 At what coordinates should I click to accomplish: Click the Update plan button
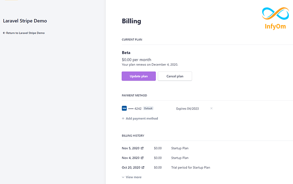coord(139,76)
